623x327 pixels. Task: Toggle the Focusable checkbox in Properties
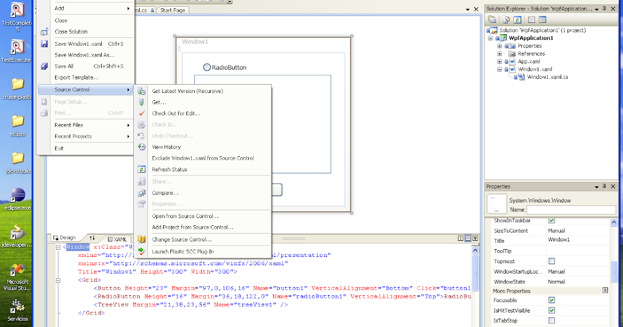click(552, 300)
